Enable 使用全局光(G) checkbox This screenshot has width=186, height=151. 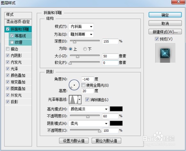83,85
